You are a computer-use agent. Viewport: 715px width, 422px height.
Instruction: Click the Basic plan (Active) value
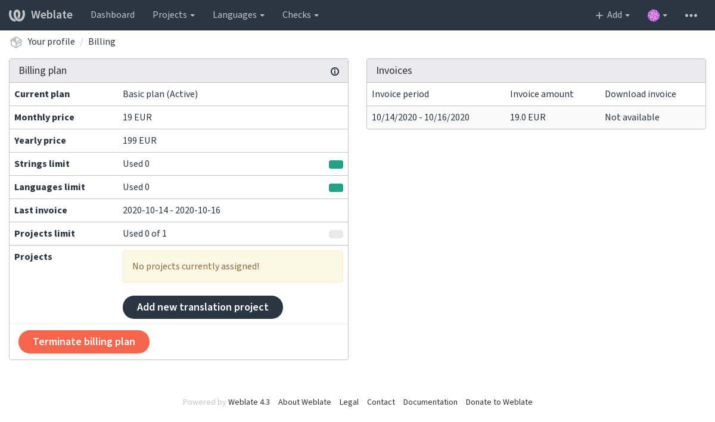[160, 94]
